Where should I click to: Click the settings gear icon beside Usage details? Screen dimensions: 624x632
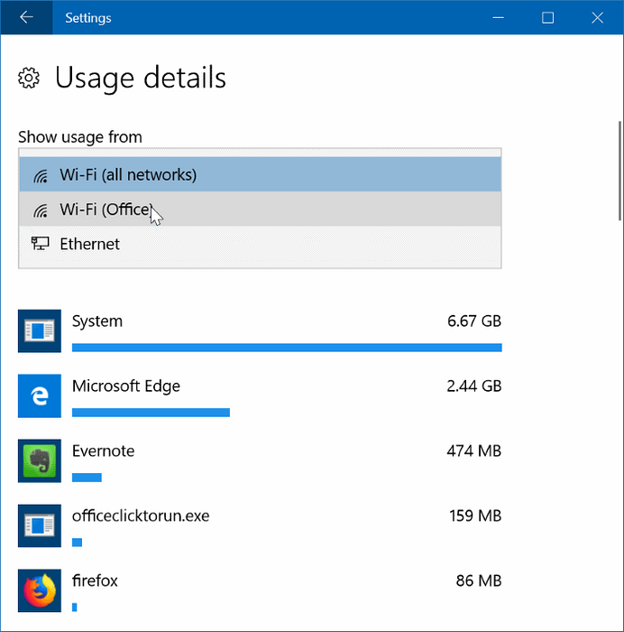click(30, 79)
